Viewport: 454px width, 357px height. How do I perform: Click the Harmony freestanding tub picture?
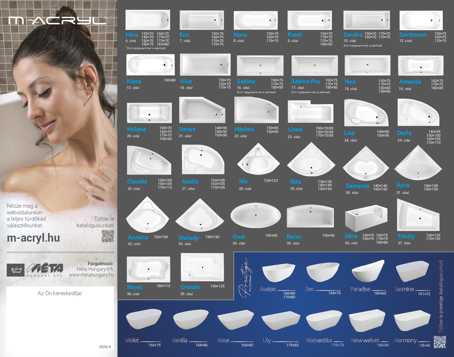coord(412,320)
